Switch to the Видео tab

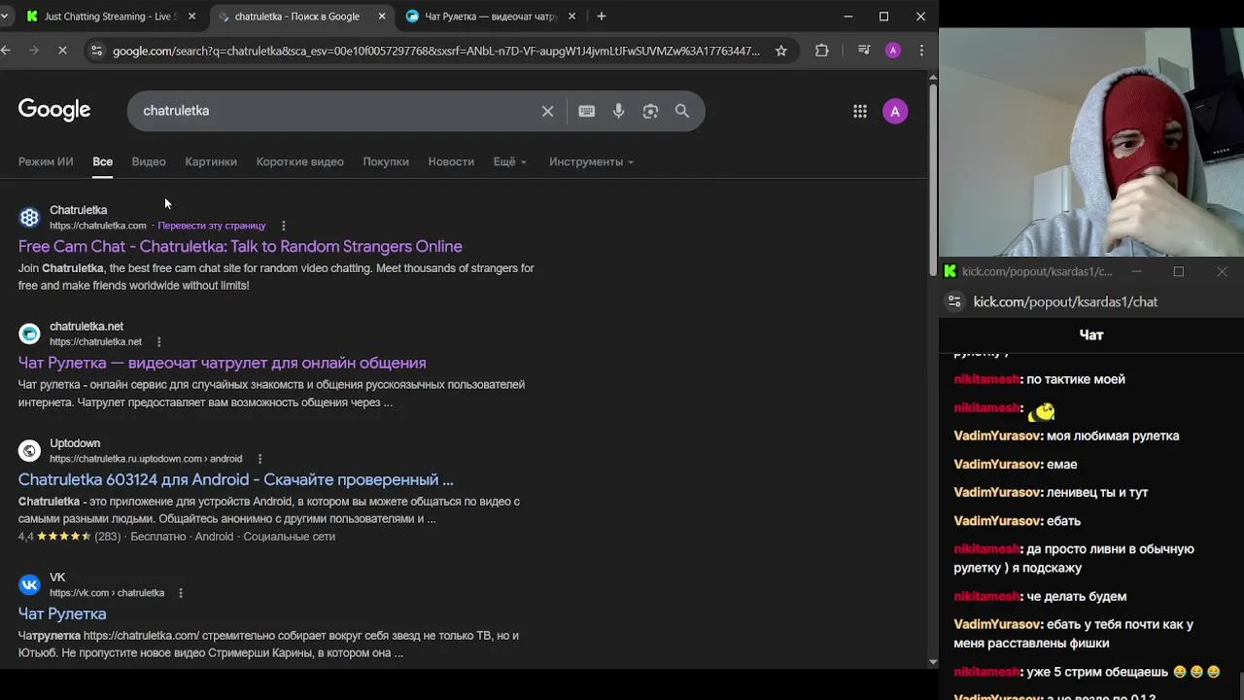(149, 161)
